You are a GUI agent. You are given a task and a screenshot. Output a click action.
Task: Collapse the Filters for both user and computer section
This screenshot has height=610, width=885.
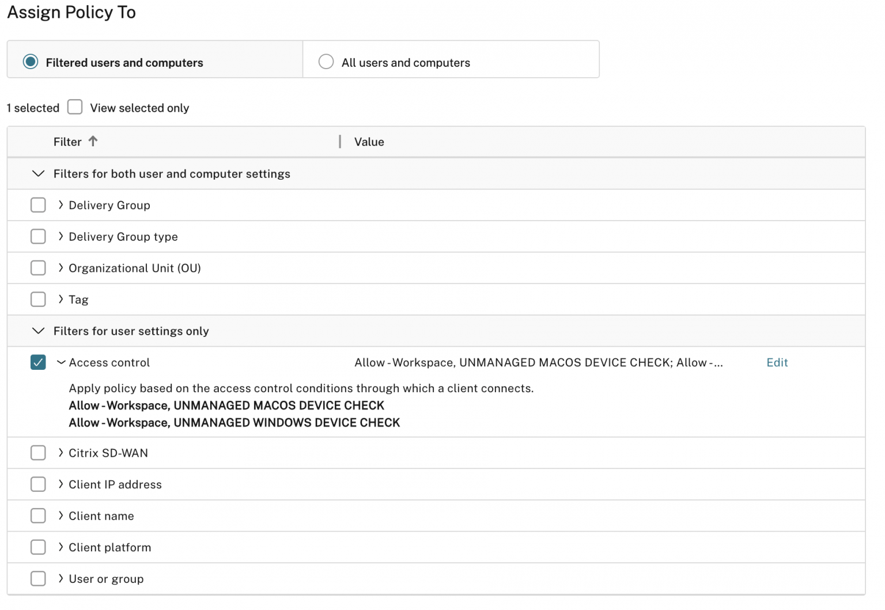point(38,173)
